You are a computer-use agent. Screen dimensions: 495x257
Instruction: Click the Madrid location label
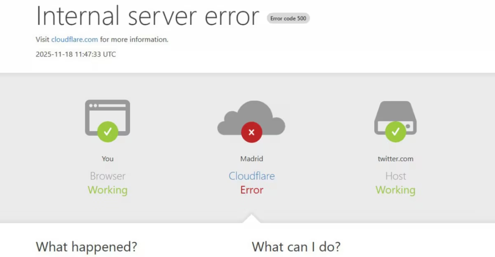[252, 159]
